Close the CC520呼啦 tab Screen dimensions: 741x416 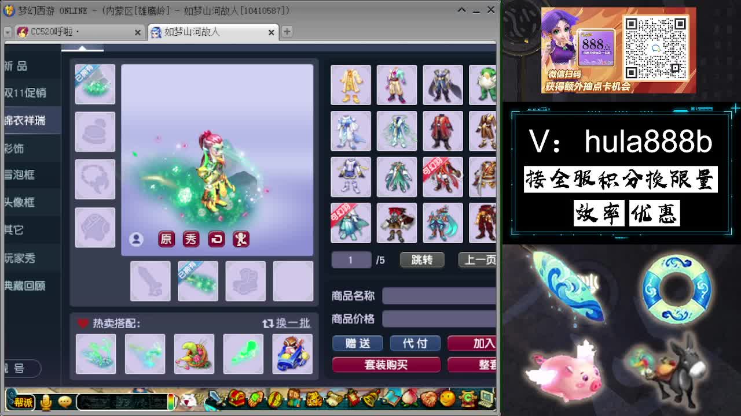[x=138, y=32]
